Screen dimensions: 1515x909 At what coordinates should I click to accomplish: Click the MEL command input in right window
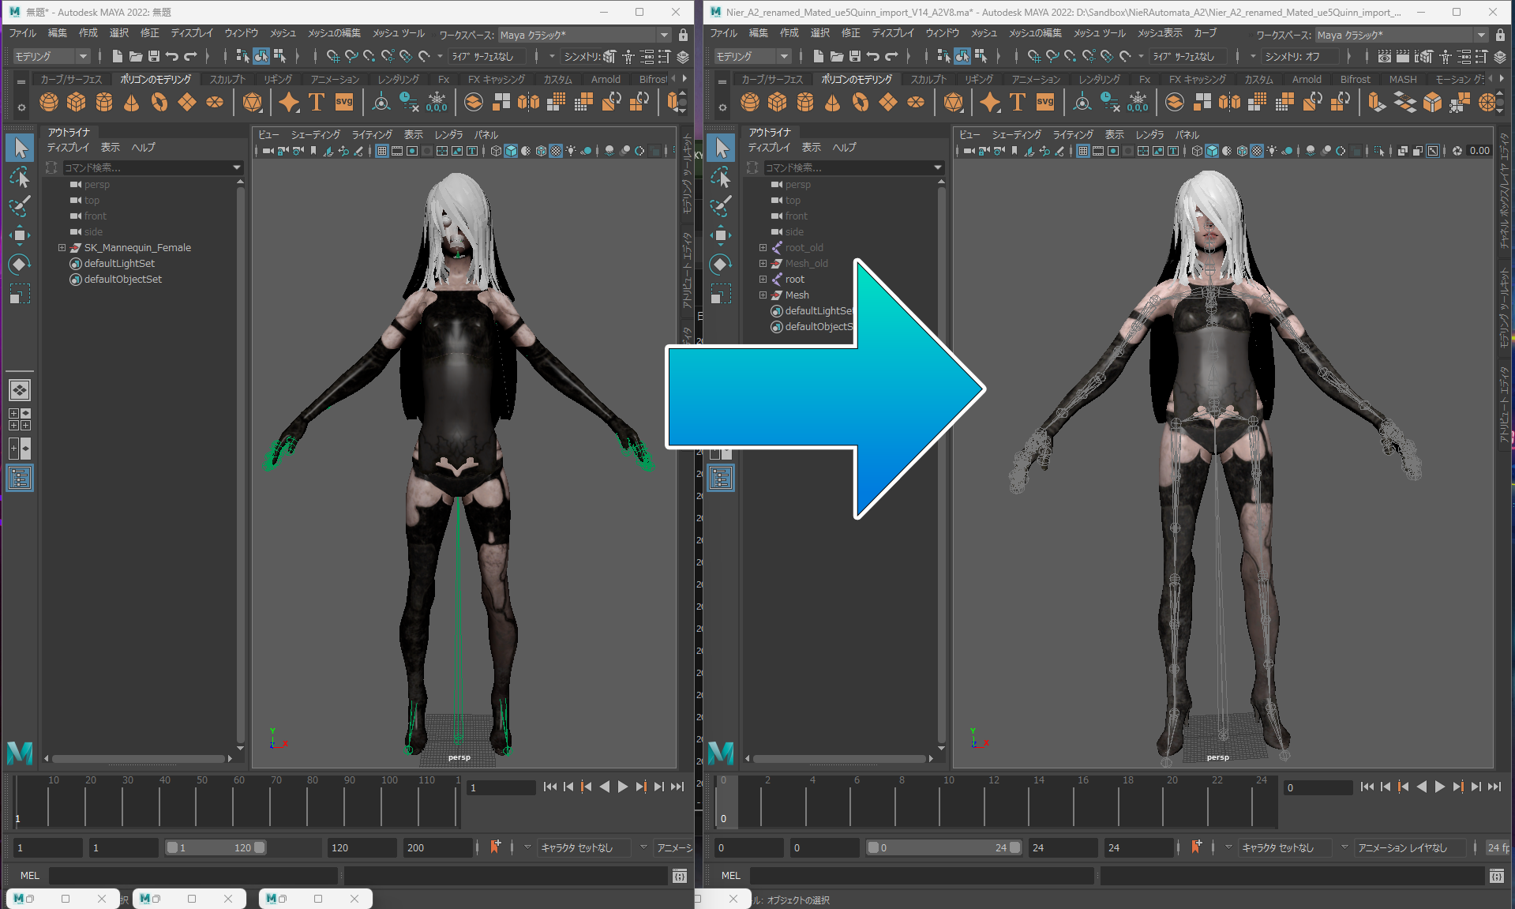921,875
